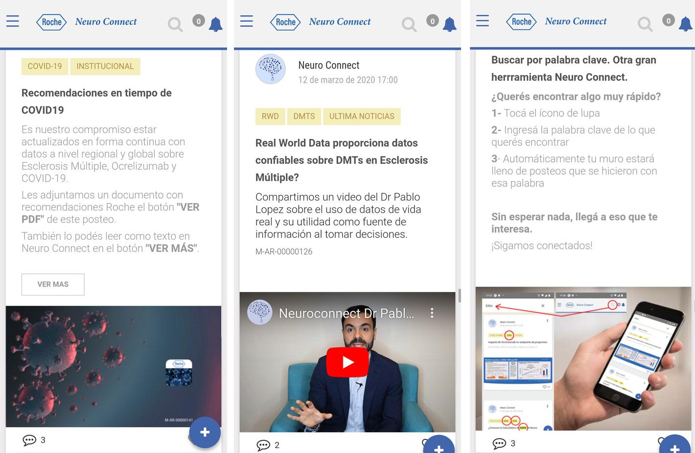This screenshot has height=453, width=695.
Task: Open Real World Data post headline
Action: (x=342, y=160)
